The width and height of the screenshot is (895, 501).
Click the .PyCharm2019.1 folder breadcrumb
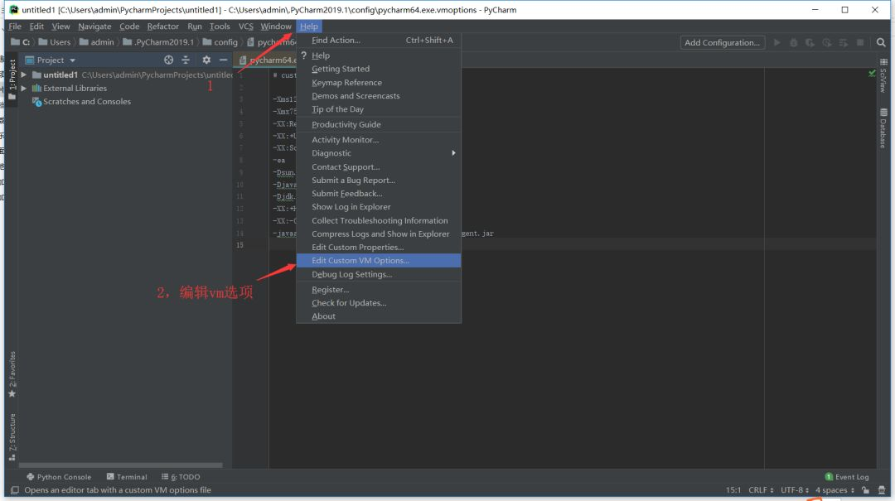coord(158,42)
